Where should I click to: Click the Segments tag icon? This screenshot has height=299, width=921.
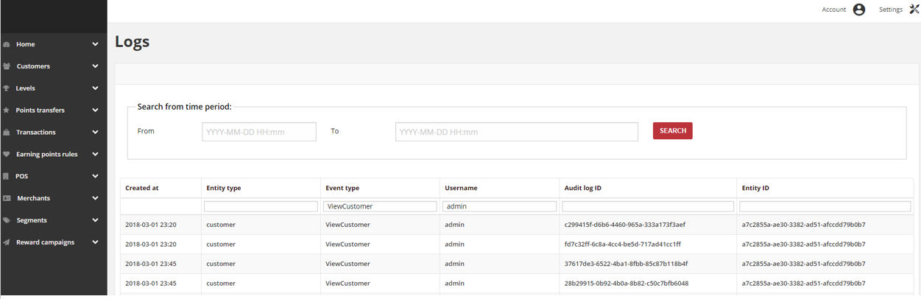click(7, 220)
